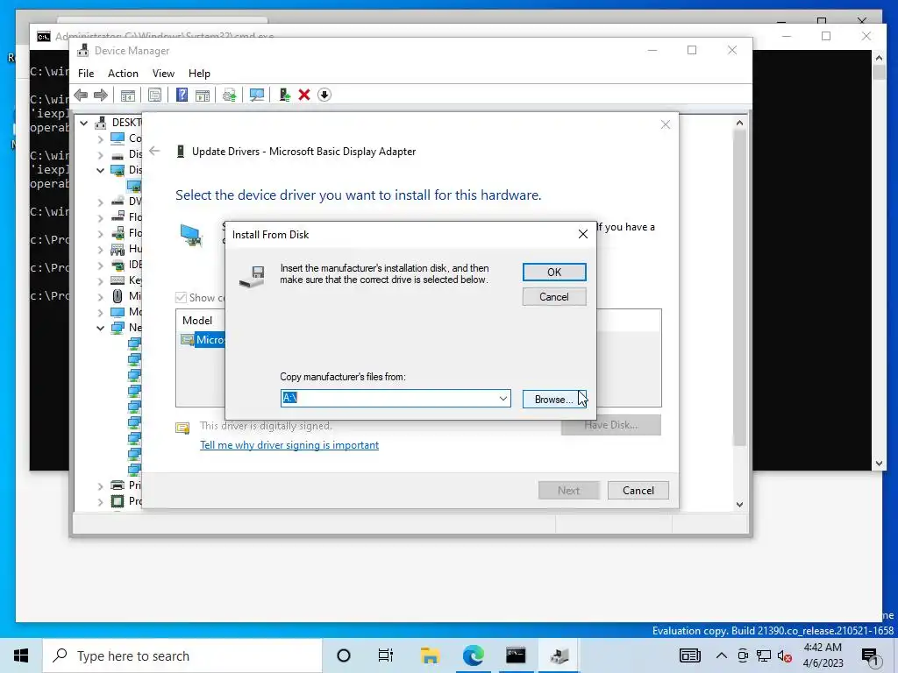Viewport: 898px width, 673px height.
Task: Open Task View on the taskbar
Action: [386, 655]
